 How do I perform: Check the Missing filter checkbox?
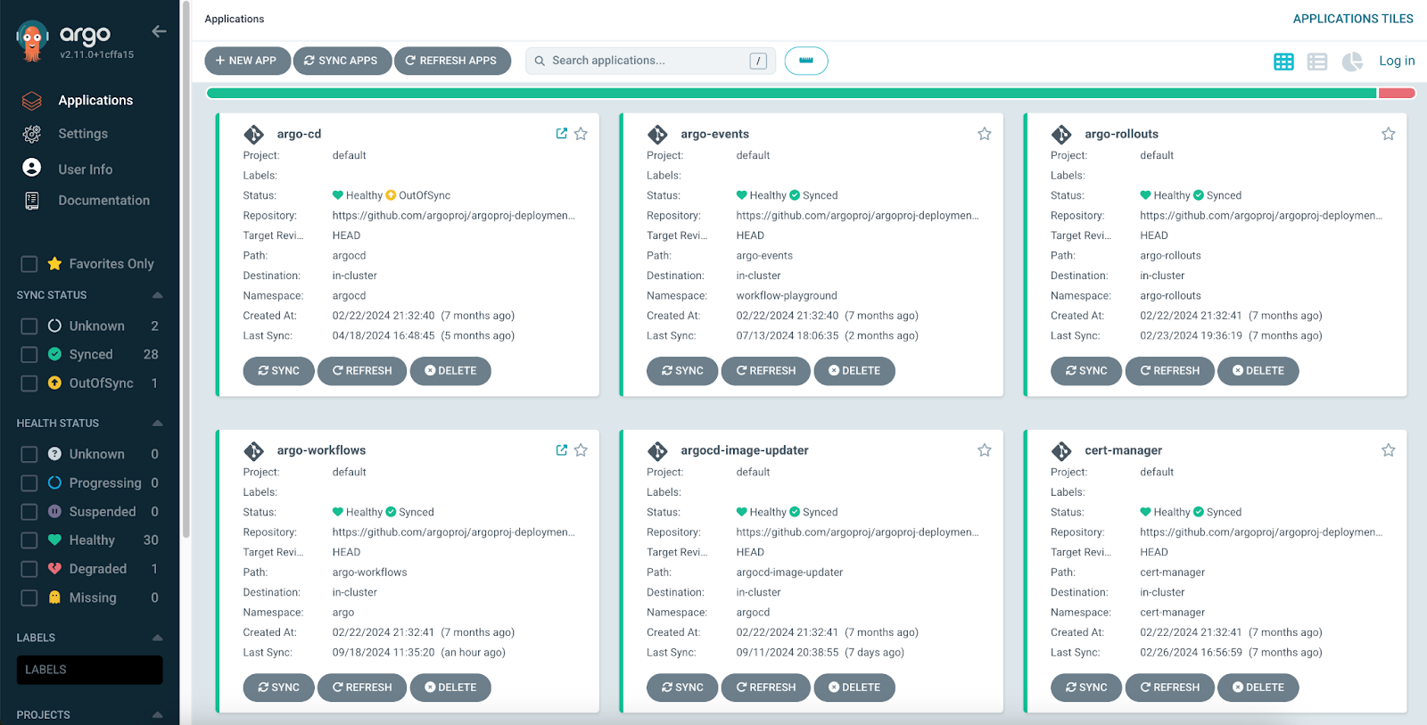tap(29, 597)
